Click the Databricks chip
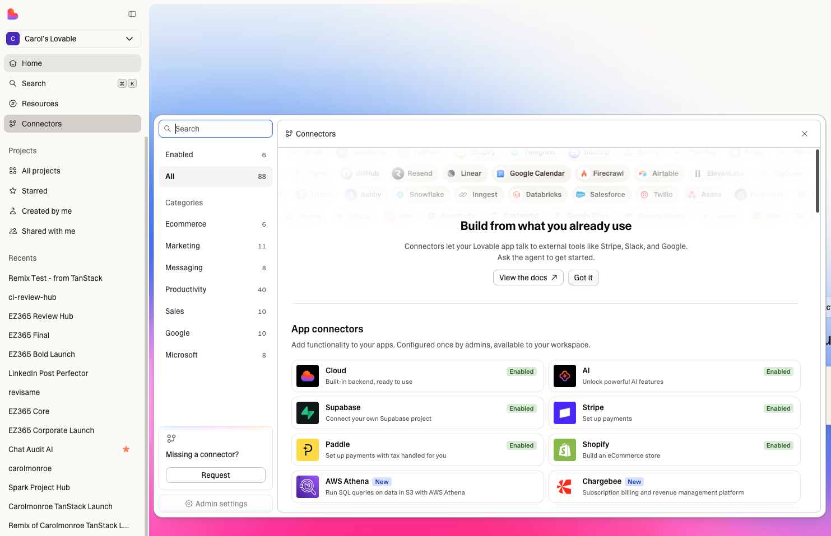The height and width of the screenshot is (536, 831). 538,195
